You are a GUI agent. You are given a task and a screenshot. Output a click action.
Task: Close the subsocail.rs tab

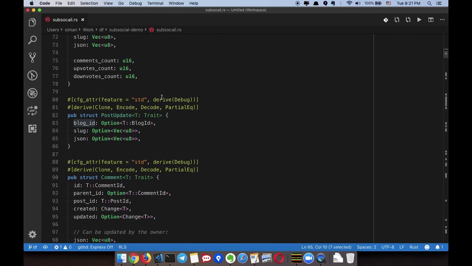[x=83, y=20]
